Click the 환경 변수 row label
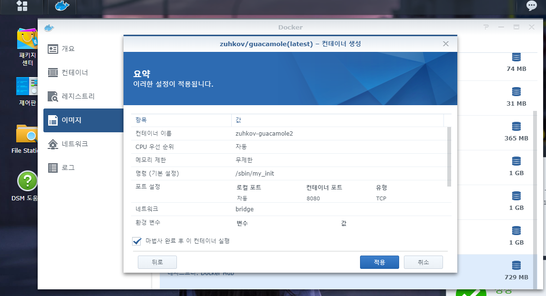This screenshot has width=546, height=296. 148,222
